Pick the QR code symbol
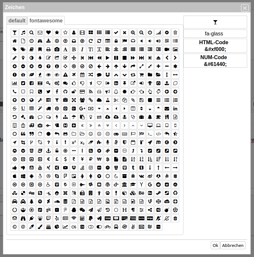 click(167, 41)
